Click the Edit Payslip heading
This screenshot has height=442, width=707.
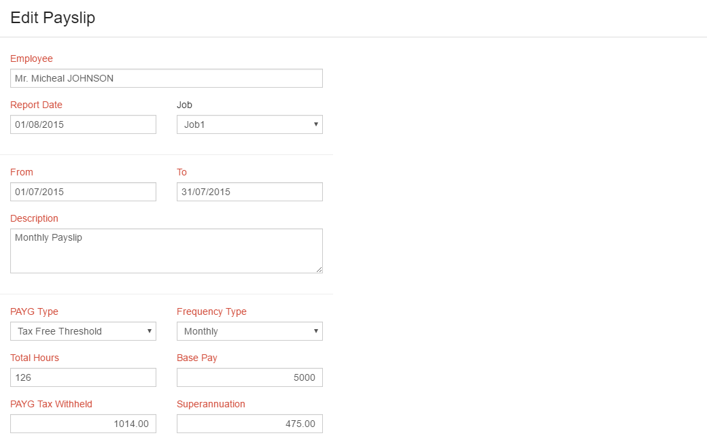(x=52, y=18)
